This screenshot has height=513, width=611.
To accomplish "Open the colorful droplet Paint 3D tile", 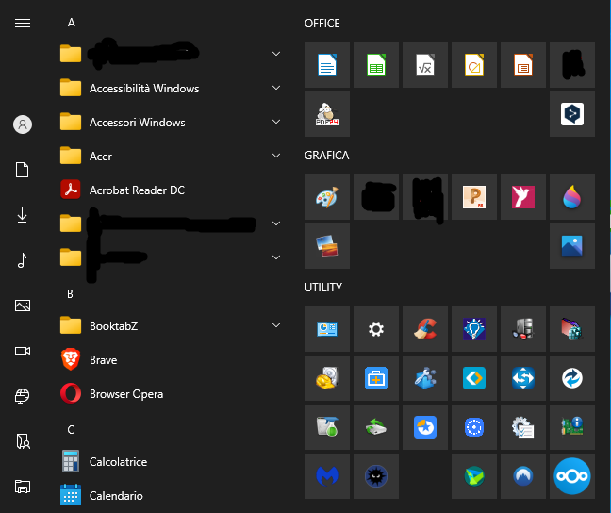I will click(572, 197).
